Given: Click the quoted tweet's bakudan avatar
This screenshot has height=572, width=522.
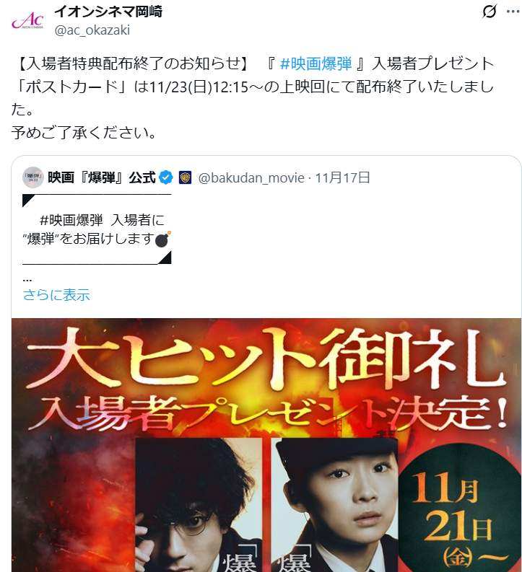Looking at the screenshot, I should coord(33,177).
